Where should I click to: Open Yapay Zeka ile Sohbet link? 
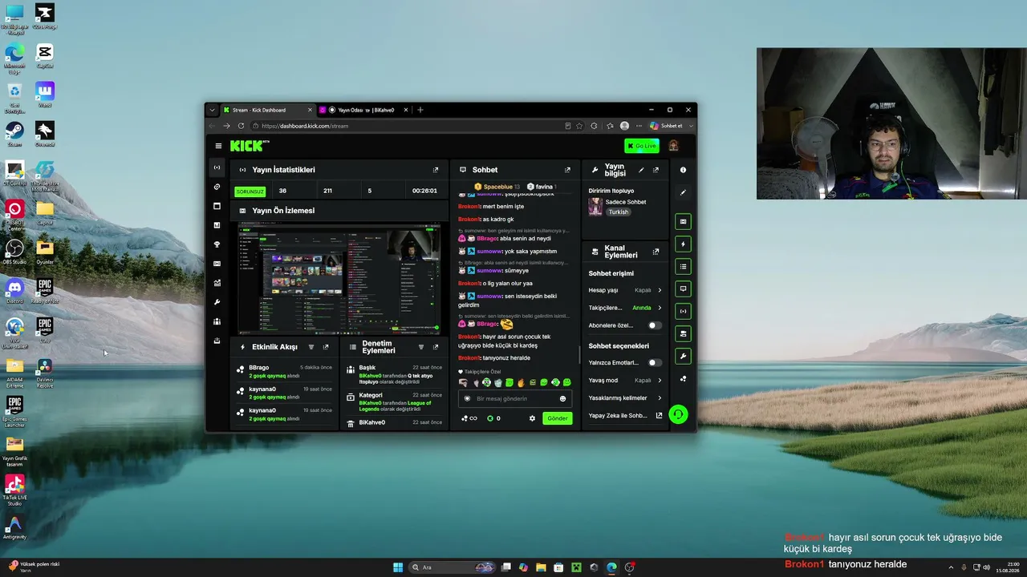(x=626, y=416)
